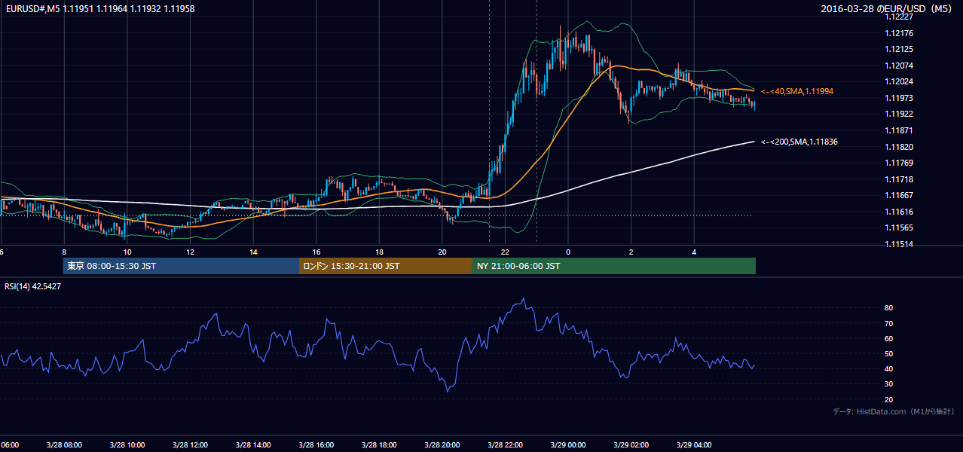Click hour tick 18 under the price chart
Image resolution: width=963 pixels, height=452 pixels.
tap(379, 252)
